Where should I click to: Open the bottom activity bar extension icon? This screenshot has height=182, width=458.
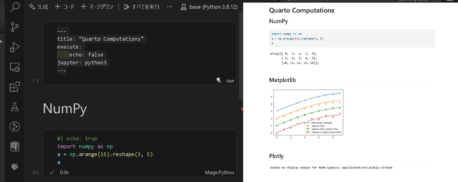click(15, 166)
